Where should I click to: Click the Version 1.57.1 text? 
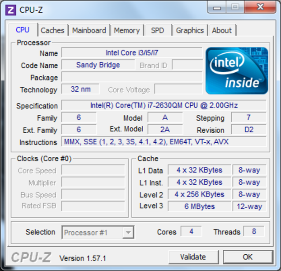click(83, 258)
